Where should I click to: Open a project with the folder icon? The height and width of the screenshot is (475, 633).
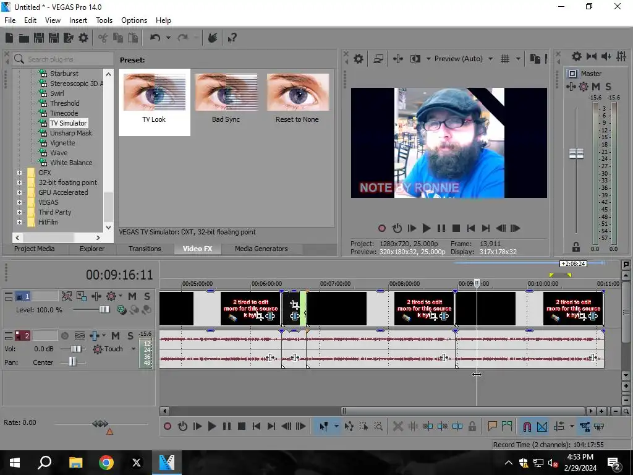coord(24,38)
